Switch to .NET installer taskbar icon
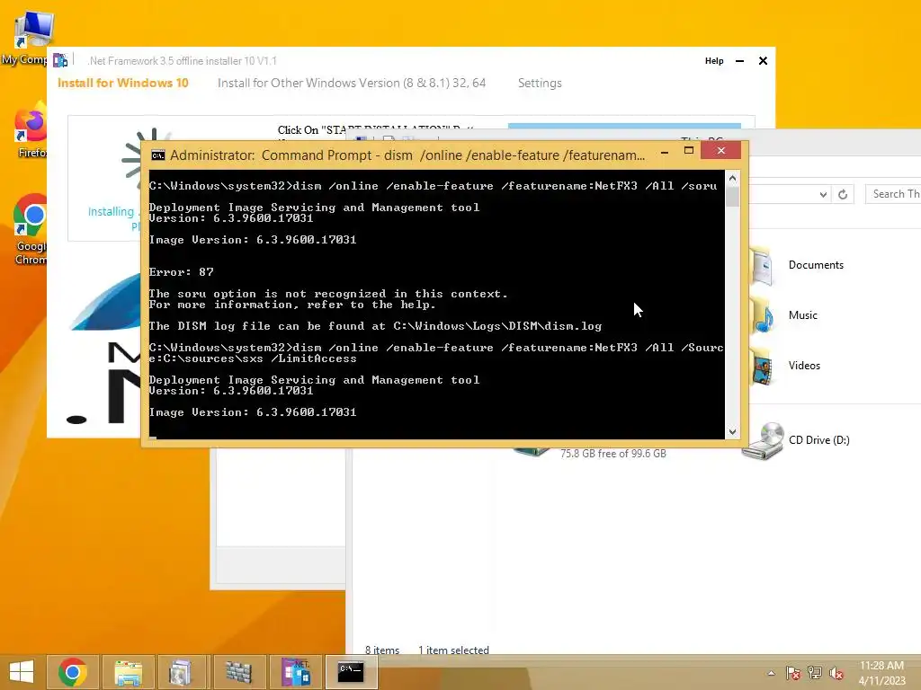Screen dimensions: 921x690 [x=295, y=672]
